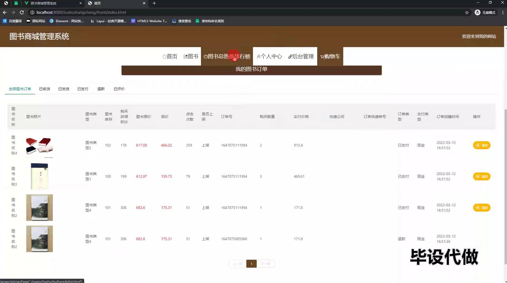Click the 图书名称3 book cover thumbnail
This screenshot has height=283, width=507.
(x=39, y=176)
